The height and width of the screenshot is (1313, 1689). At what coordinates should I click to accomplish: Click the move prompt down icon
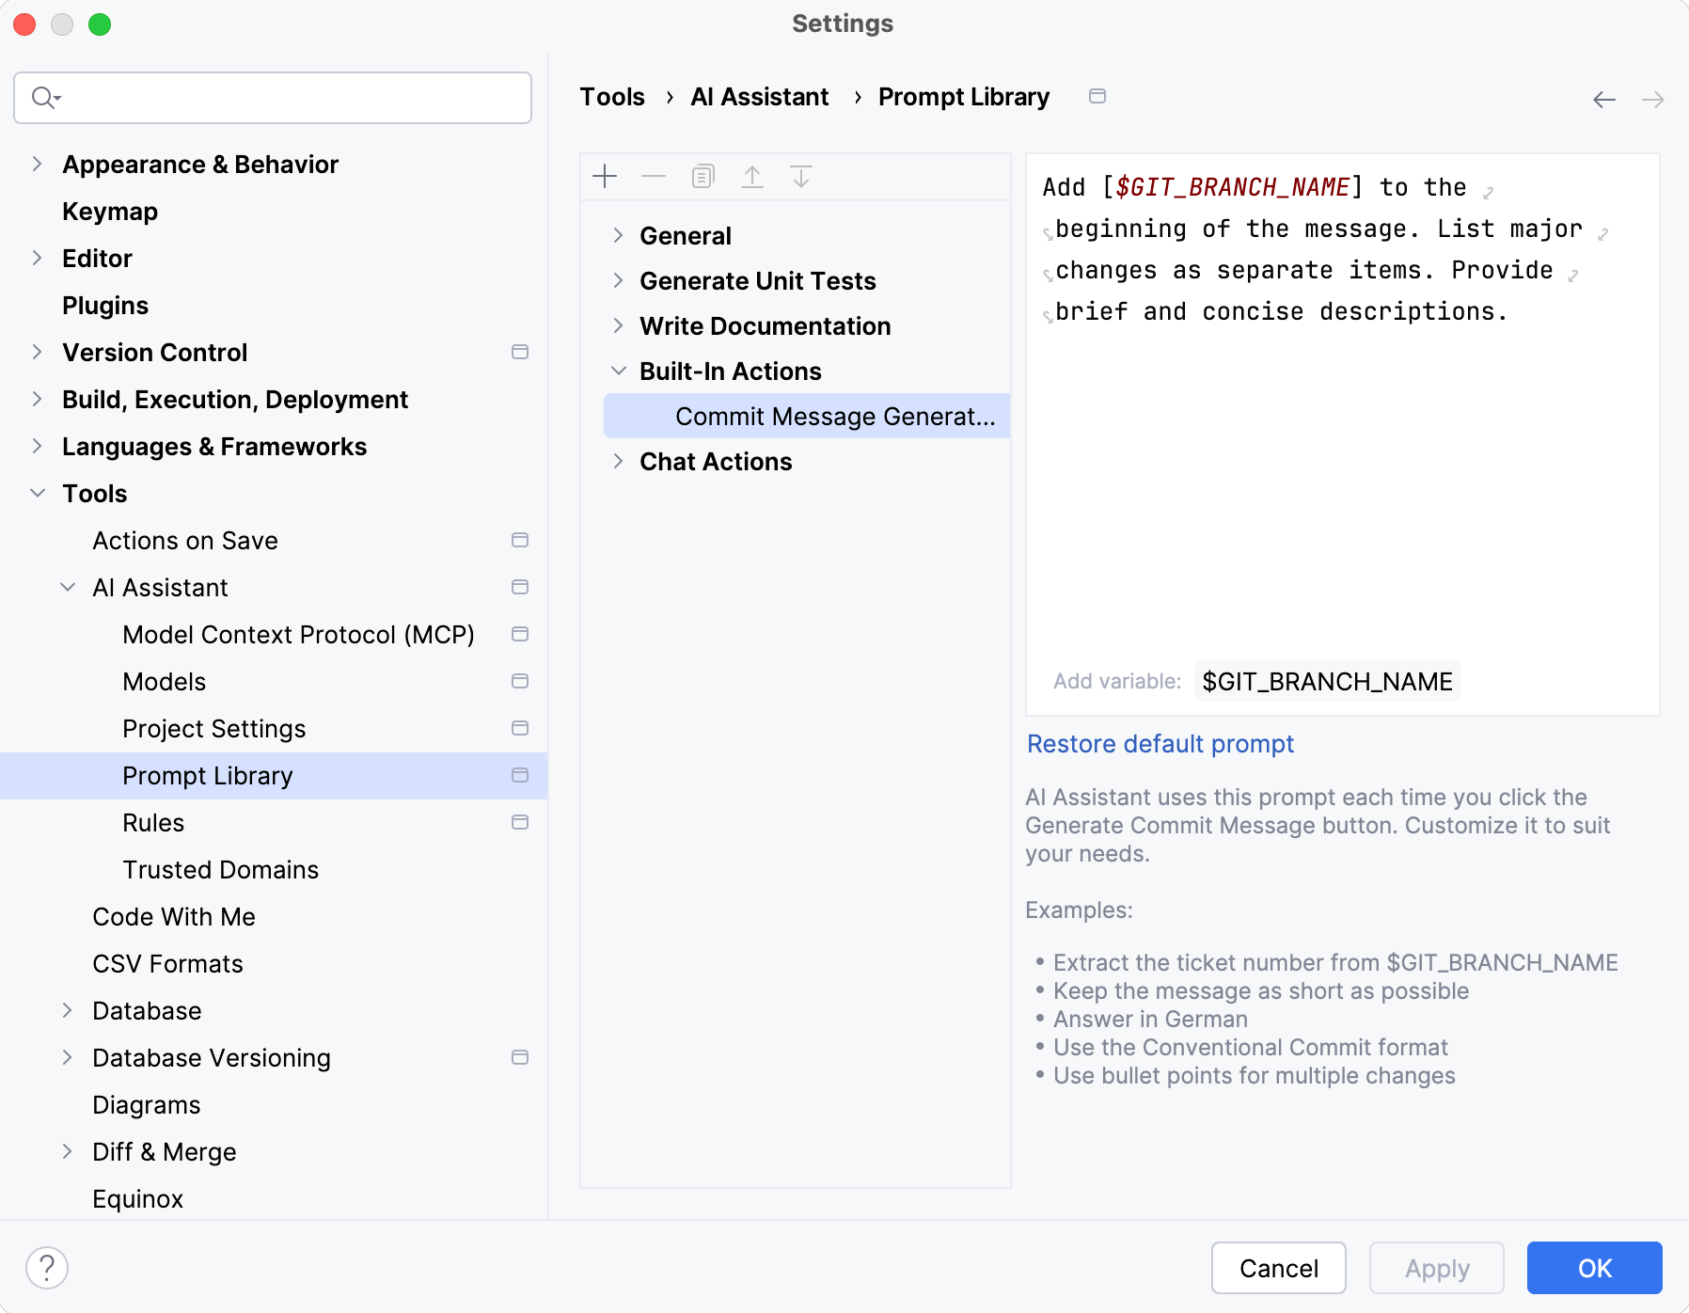pos(801,177)
